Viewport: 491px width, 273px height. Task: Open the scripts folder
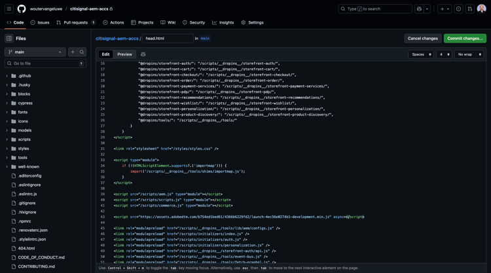(x=24, y=139)
